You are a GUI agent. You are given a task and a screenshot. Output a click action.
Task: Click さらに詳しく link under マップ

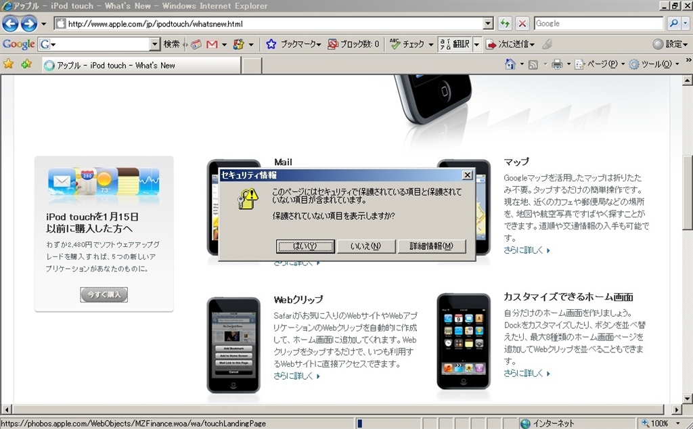click(x=527, y=250)
